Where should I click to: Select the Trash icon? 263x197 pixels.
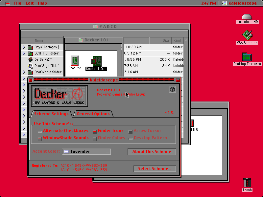pyautogui.click(x=247, y=183)
